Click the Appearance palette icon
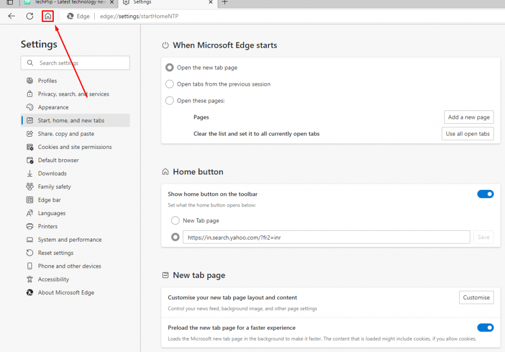Screen dimensions: 505x352 [x=30, y=107]
